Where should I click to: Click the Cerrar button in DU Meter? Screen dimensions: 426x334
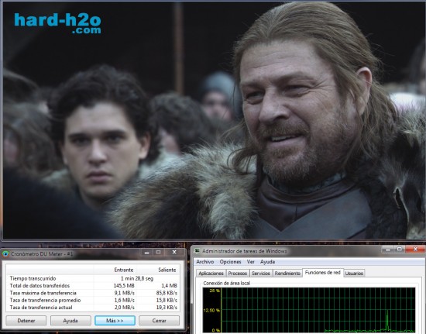(160, 320)
